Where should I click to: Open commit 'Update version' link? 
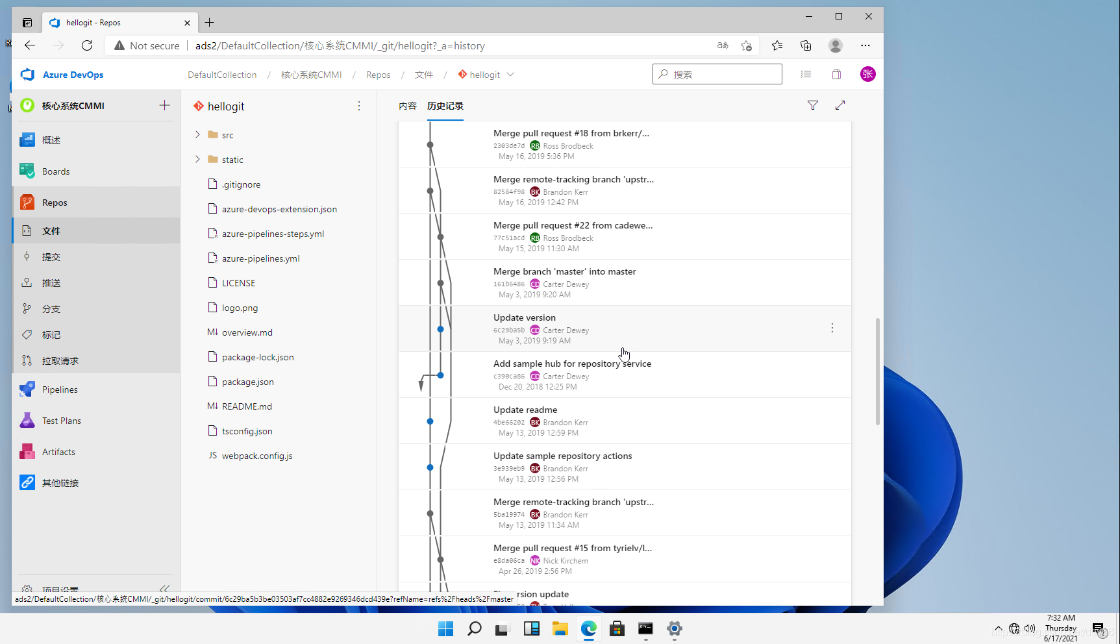click(x=524, y=317)
